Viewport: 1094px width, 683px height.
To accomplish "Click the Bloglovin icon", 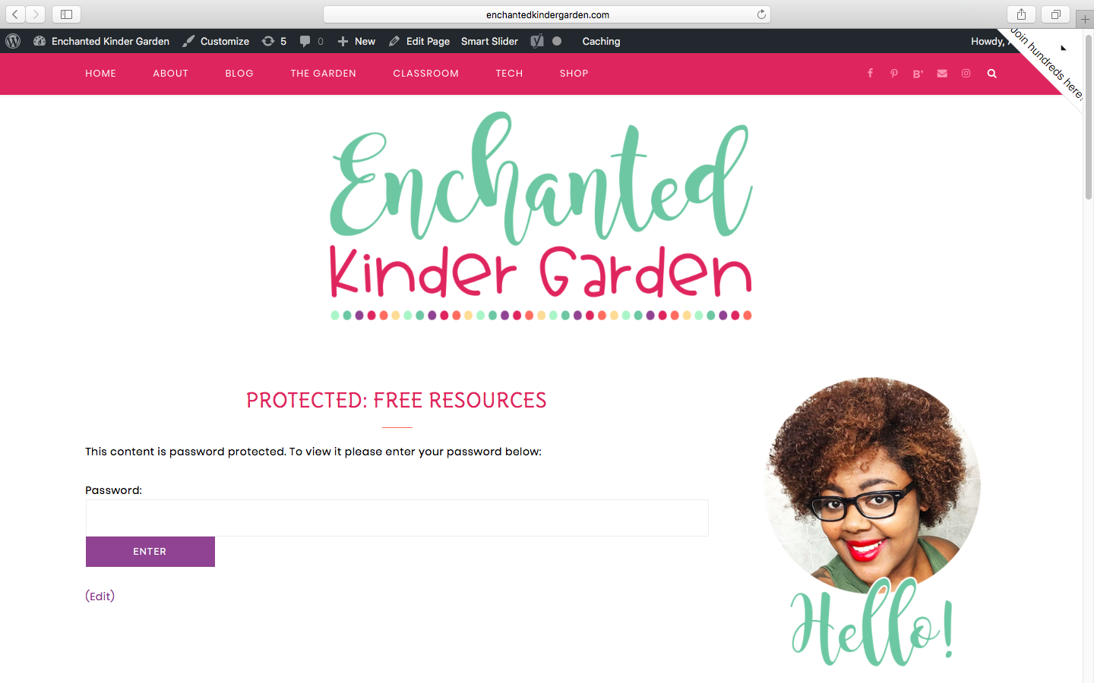I will coord(918,74).
